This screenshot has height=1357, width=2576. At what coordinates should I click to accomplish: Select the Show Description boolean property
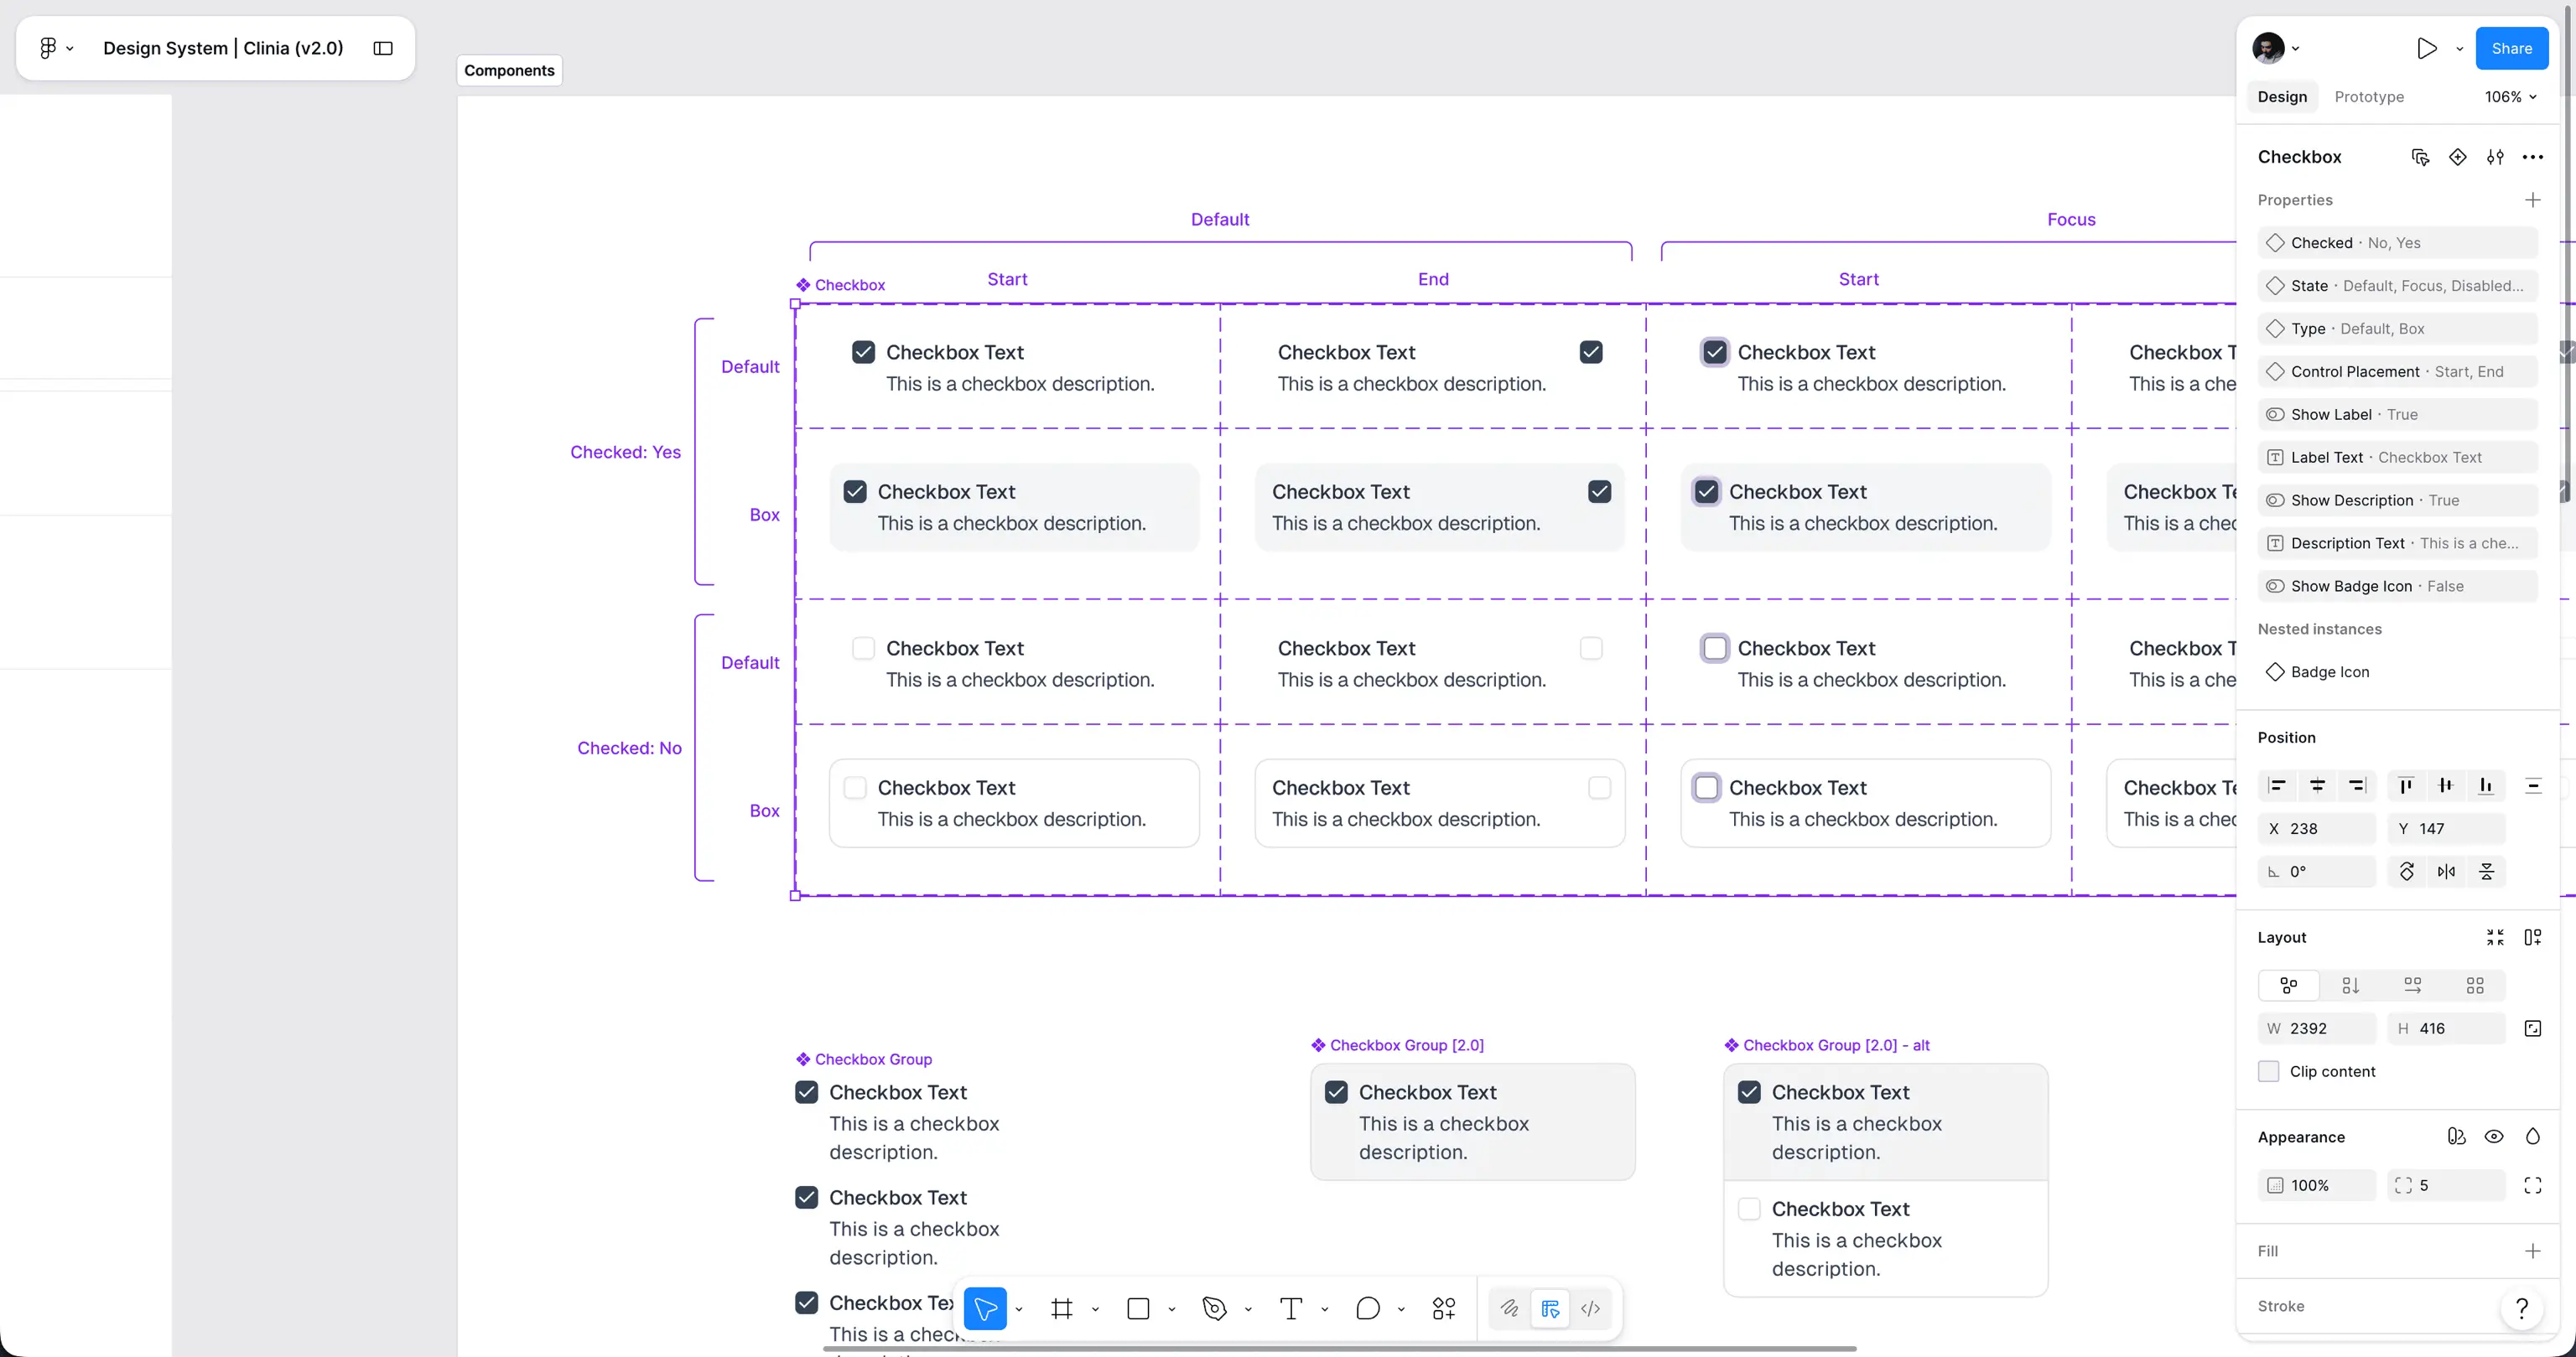point(2398,500)
